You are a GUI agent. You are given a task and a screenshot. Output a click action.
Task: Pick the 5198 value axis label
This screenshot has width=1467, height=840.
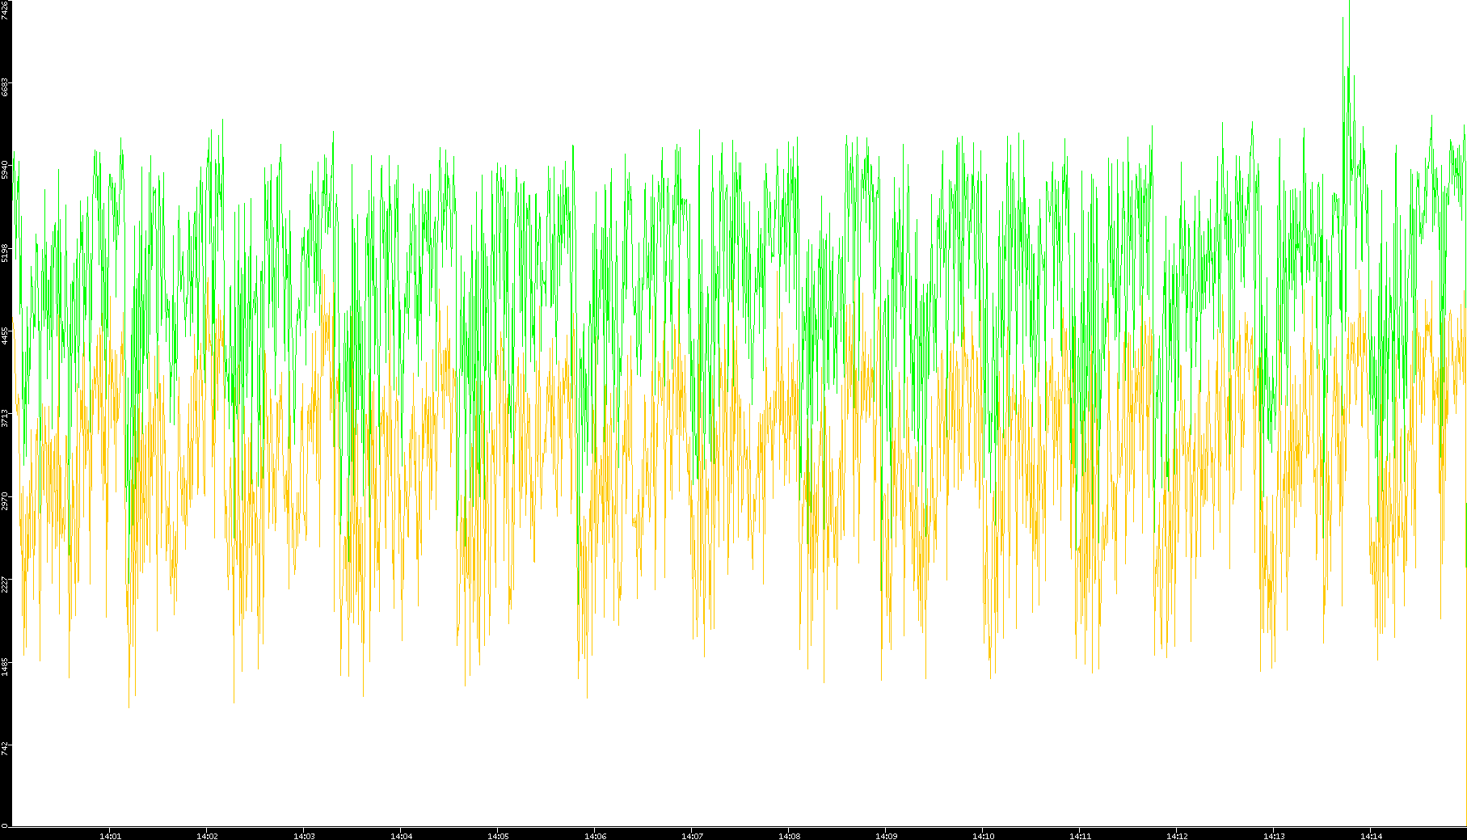(x=5, y=252)
